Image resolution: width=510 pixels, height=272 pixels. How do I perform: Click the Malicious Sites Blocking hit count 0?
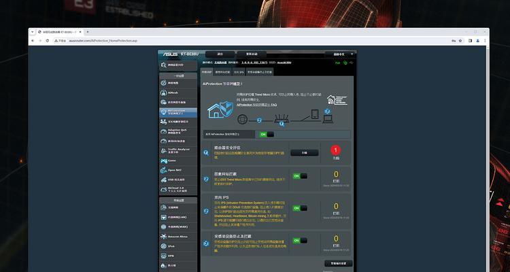(x=336, y=175)
